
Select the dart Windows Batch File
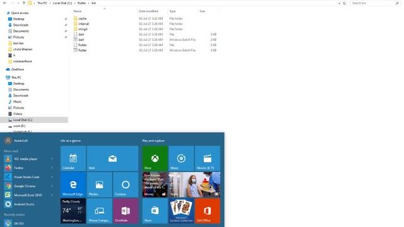click(81, 40)
